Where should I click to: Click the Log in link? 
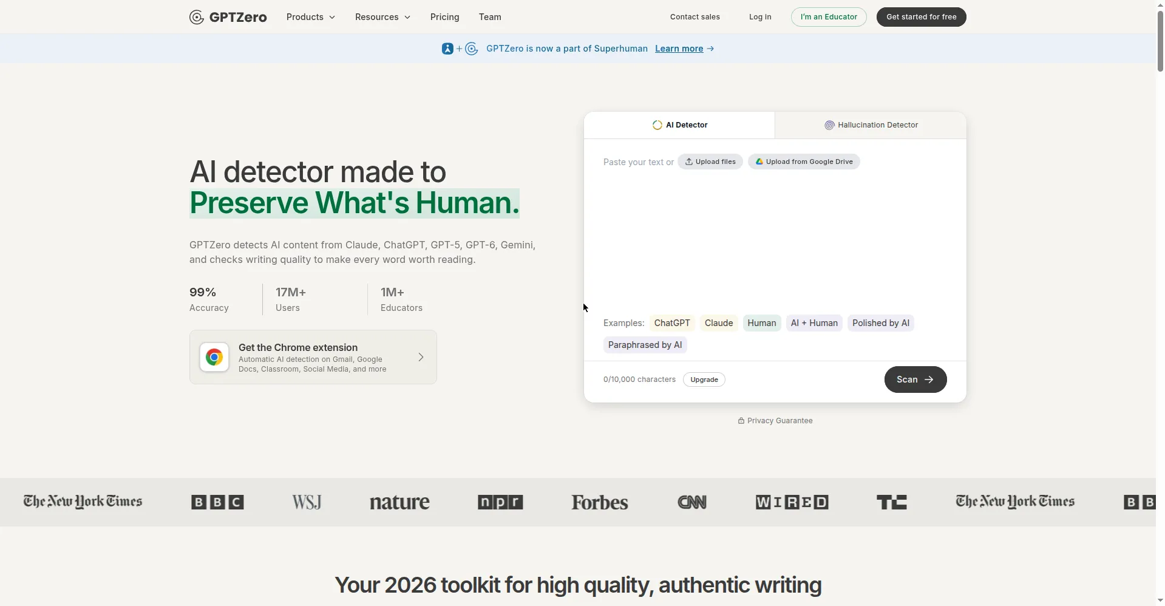[x=760, y=17]
